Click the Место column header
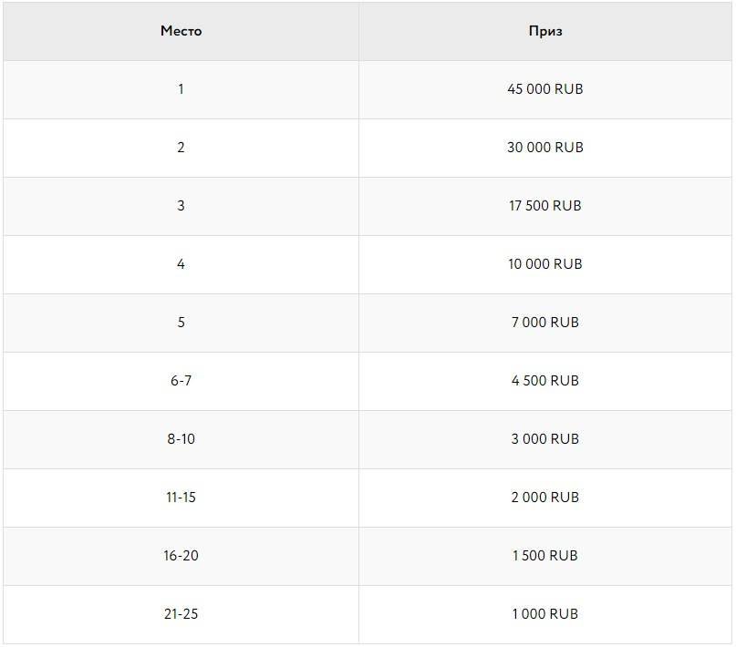The image size is (736, 647). (181, 31)
